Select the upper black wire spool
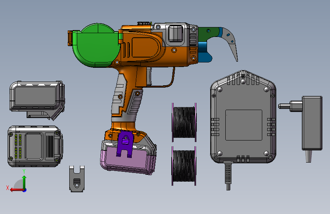 coord(184,123)
